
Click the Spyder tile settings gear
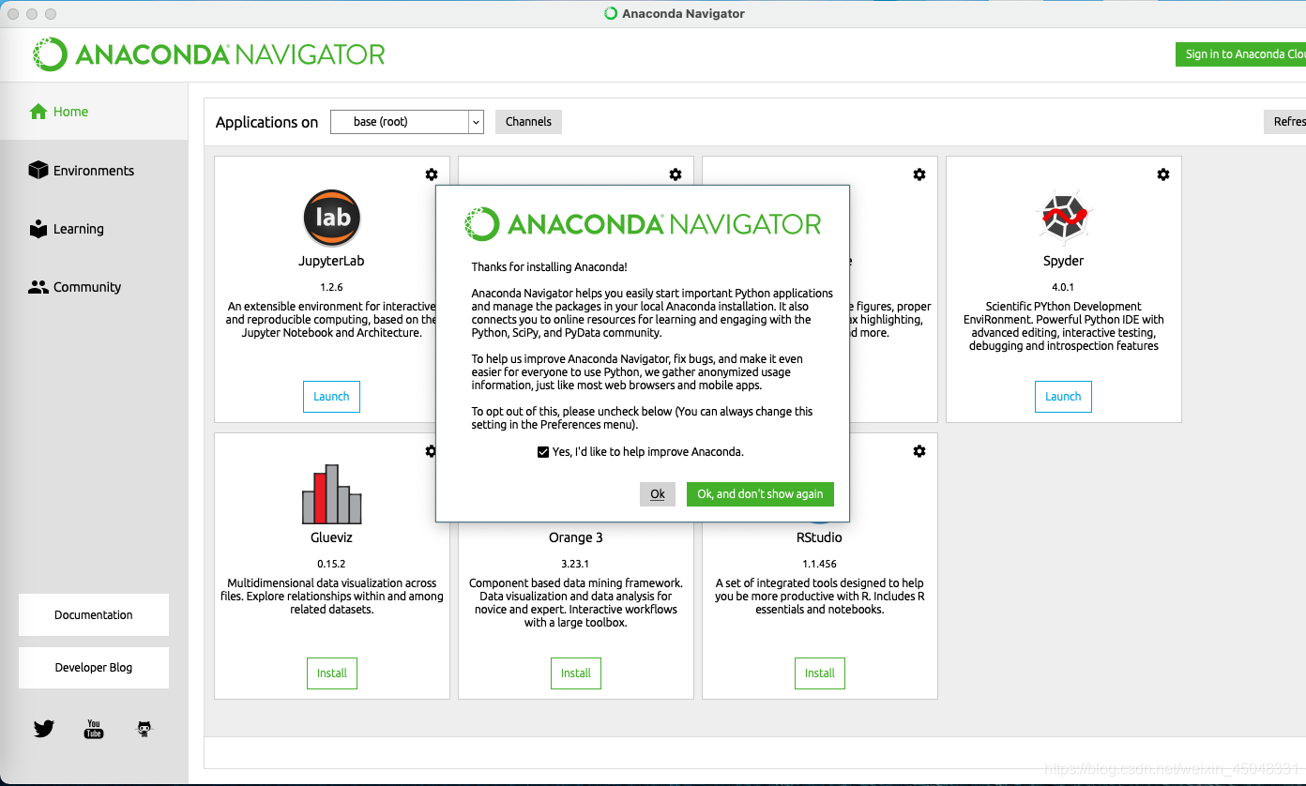coord(1163,174)
